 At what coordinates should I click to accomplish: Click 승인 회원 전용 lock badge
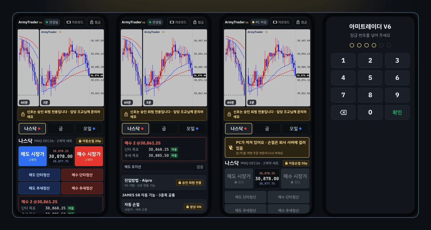click(x=190, y=183)
